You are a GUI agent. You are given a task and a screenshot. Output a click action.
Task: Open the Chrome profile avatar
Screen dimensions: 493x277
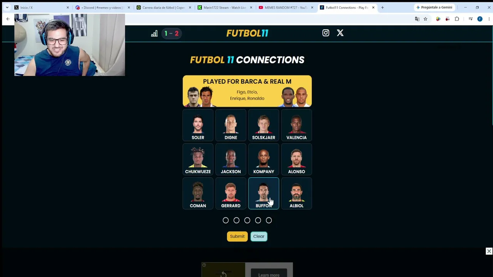point(480,19)
